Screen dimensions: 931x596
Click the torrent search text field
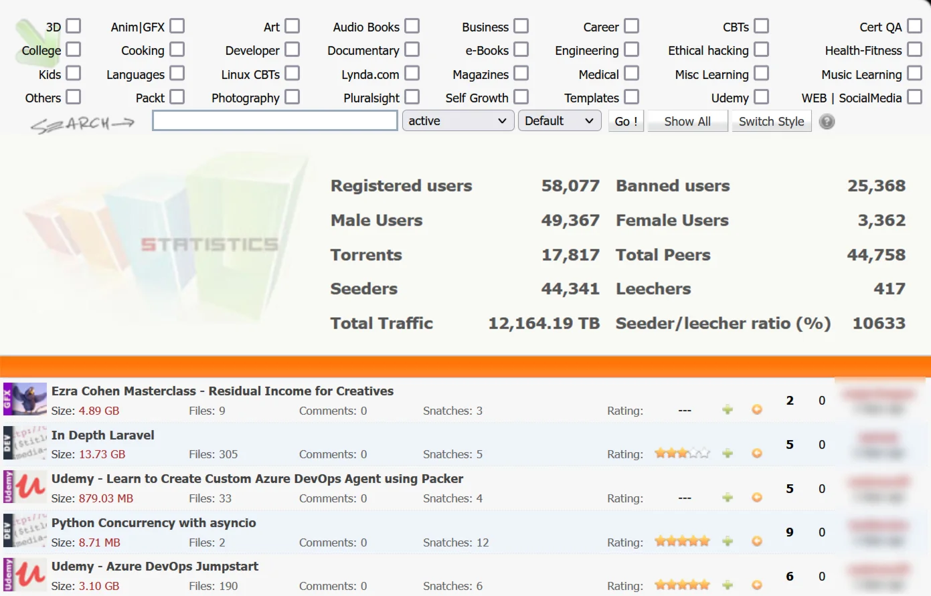click(x=275, y=121)
